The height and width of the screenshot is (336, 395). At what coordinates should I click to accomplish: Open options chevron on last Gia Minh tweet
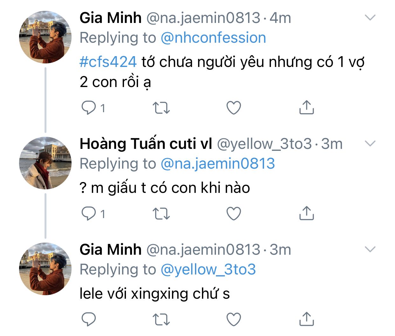point(370,249)
